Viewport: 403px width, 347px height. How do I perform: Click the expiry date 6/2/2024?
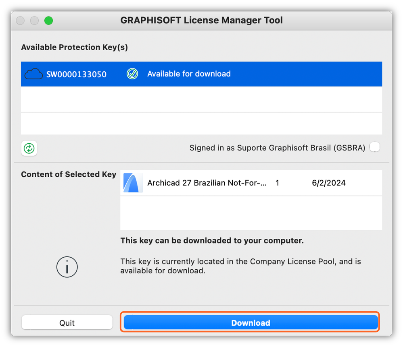point(329,183)
